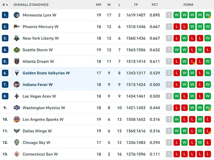Open the Phoenix Mercury W team link
The width and height of the screenshot is (214, 160).
point(41,27)
